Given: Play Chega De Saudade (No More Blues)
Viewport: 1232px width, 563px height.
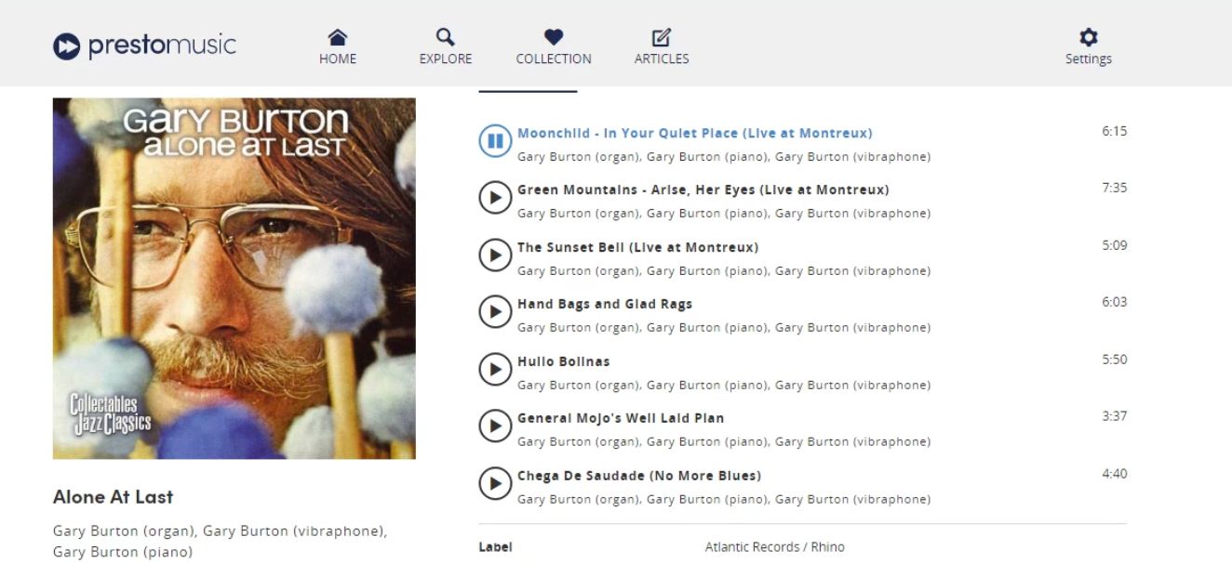Looking at the screenshot, I should (495, 484).
